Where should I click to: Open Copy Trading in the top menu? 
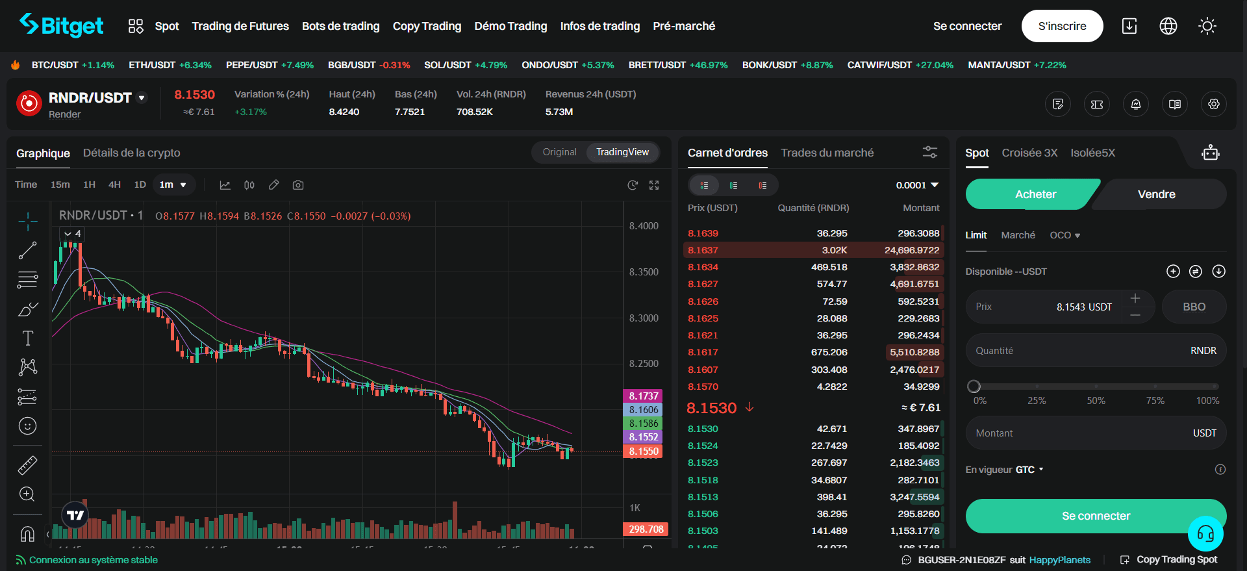[x=427, y=26]
